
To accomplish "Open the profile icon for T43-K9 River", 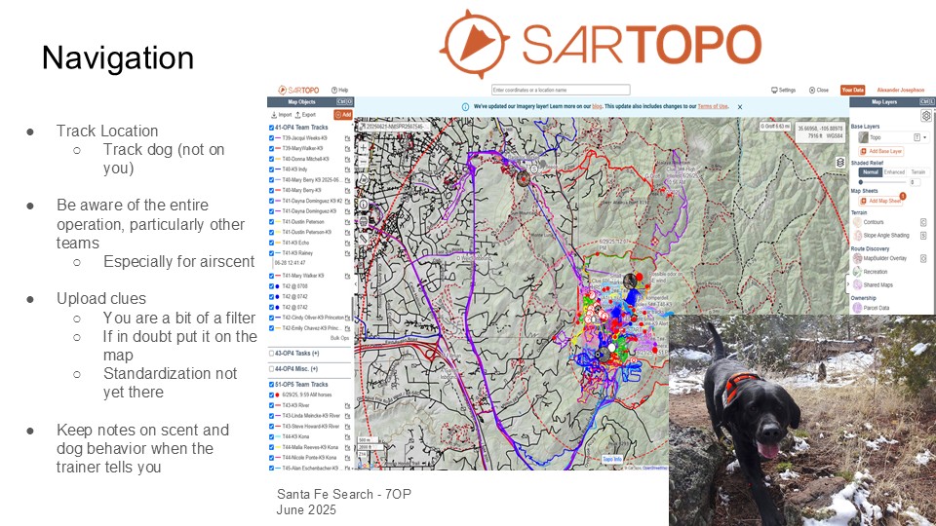I will (347, 405).
